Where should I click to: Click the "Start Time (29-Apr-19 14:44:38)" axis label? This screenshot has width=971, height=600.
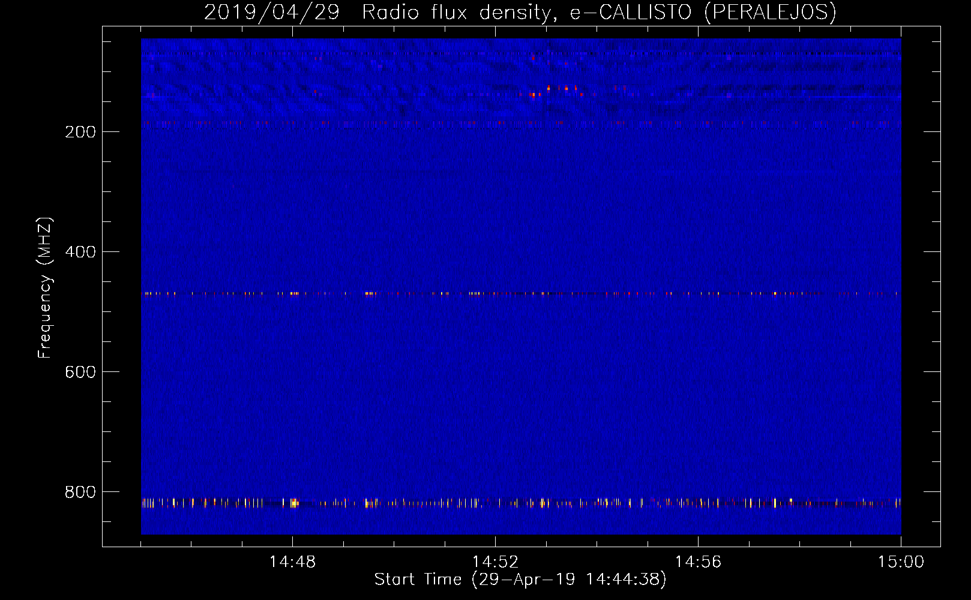[520, 580]
